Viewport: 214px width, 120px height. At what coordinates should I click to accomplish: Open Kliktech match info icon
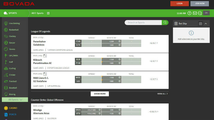coord(45,56)
